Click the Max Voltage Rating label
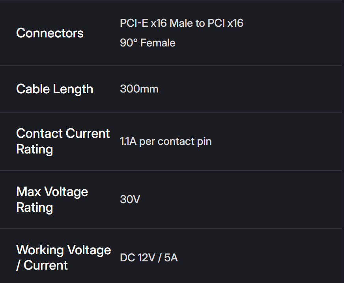The image size is (344, 283). (52, 200)
